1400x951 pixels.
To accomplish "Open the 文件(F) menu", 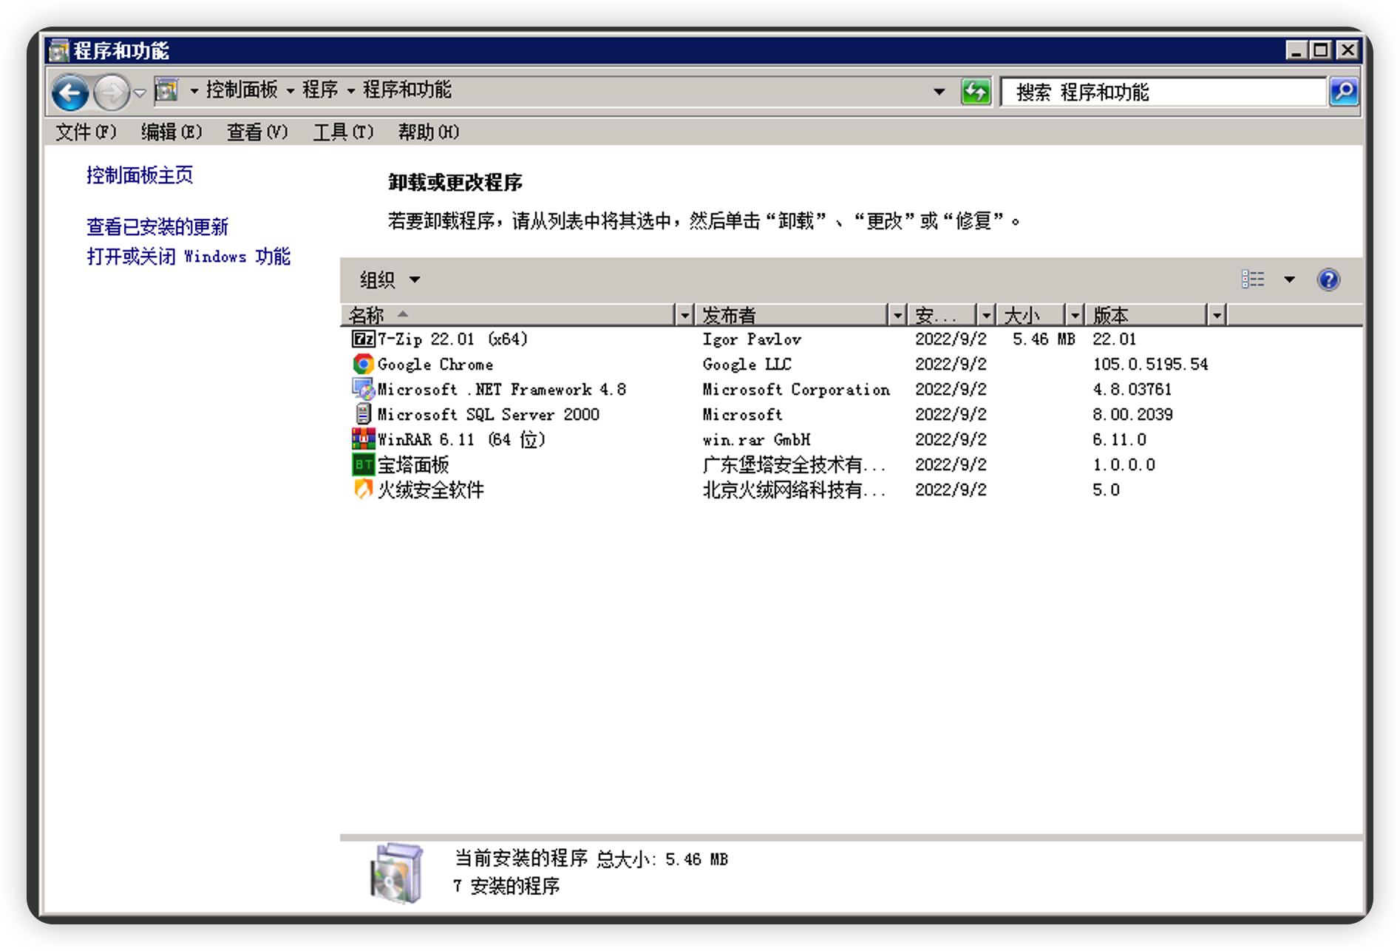I will pyautogui.click(x=86, y=132).
